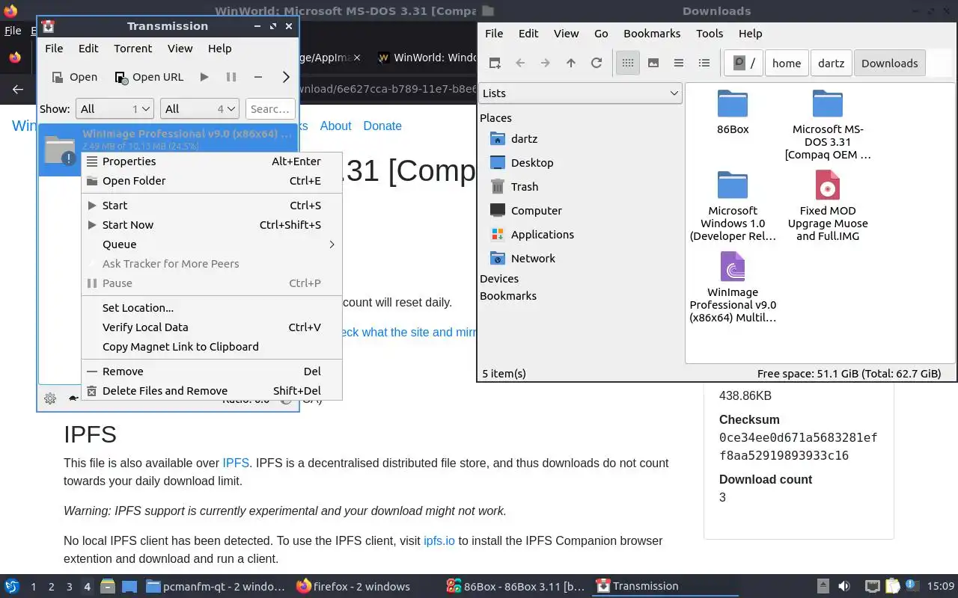Switch to compact list view in file manager
The image size is (958, 598).
pos(679,64)
